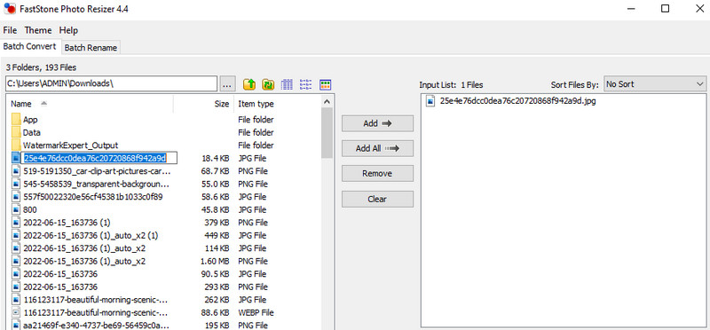Refresh the current folder listing

268,84
